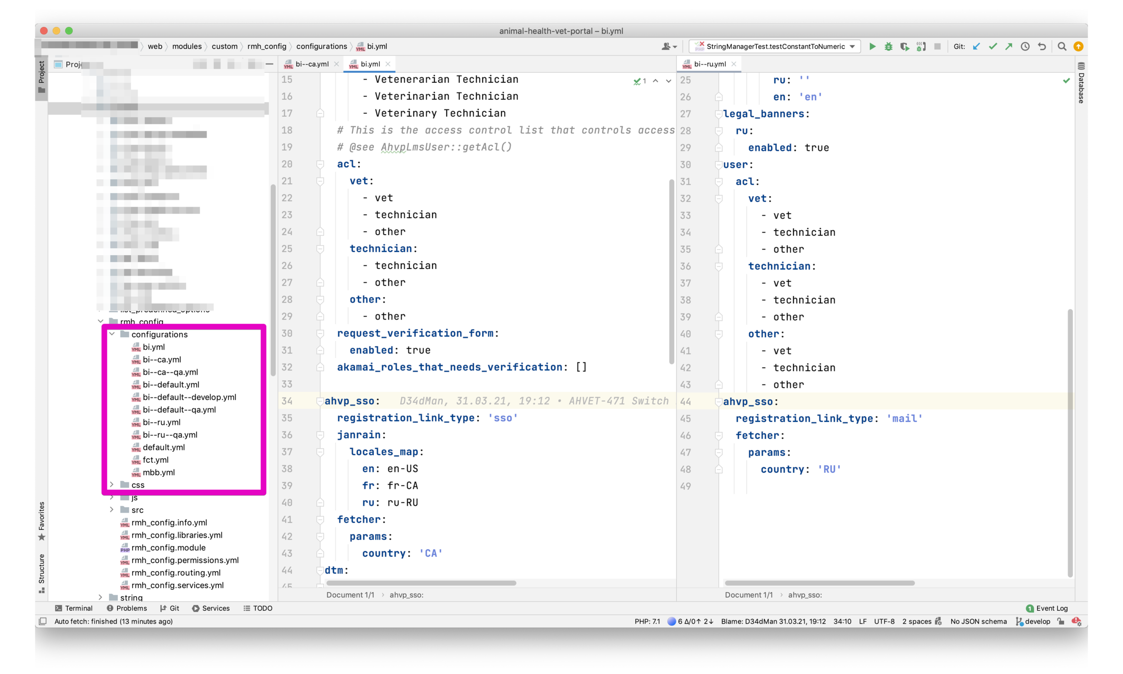Click Git update project arrow
The image size is (1123, 674).
point(976,46)
